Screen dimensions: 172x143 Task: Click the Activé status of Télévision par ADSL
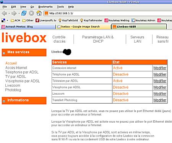tap(118, 81)
